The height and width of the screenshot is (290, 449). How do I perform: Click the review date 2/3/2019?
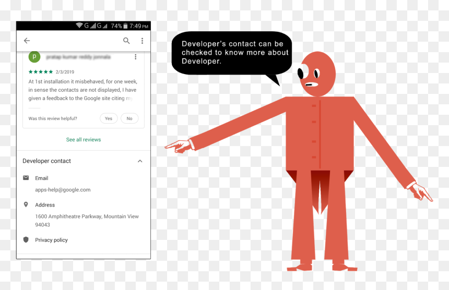click(x=65, y=72)
